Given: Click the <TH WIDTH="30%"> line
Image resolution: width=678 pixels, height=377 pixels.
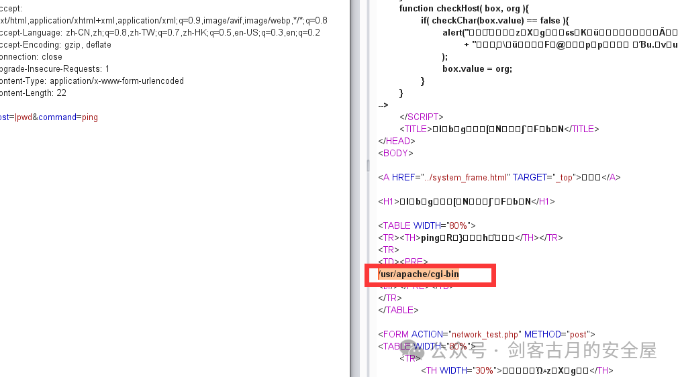Looking at the screenshot, I should (517, 370).
